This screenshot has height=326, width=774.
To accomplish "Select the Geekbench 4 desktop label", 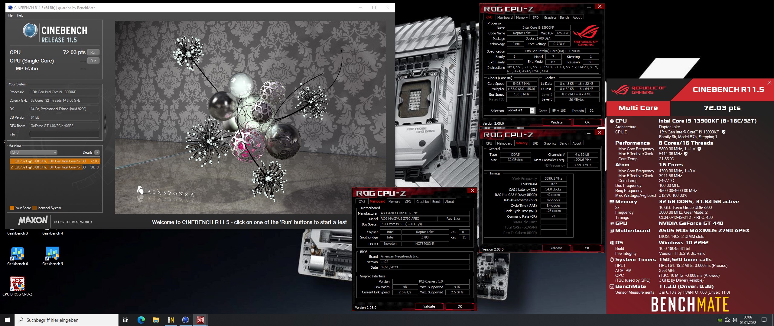I will [53, 233].
